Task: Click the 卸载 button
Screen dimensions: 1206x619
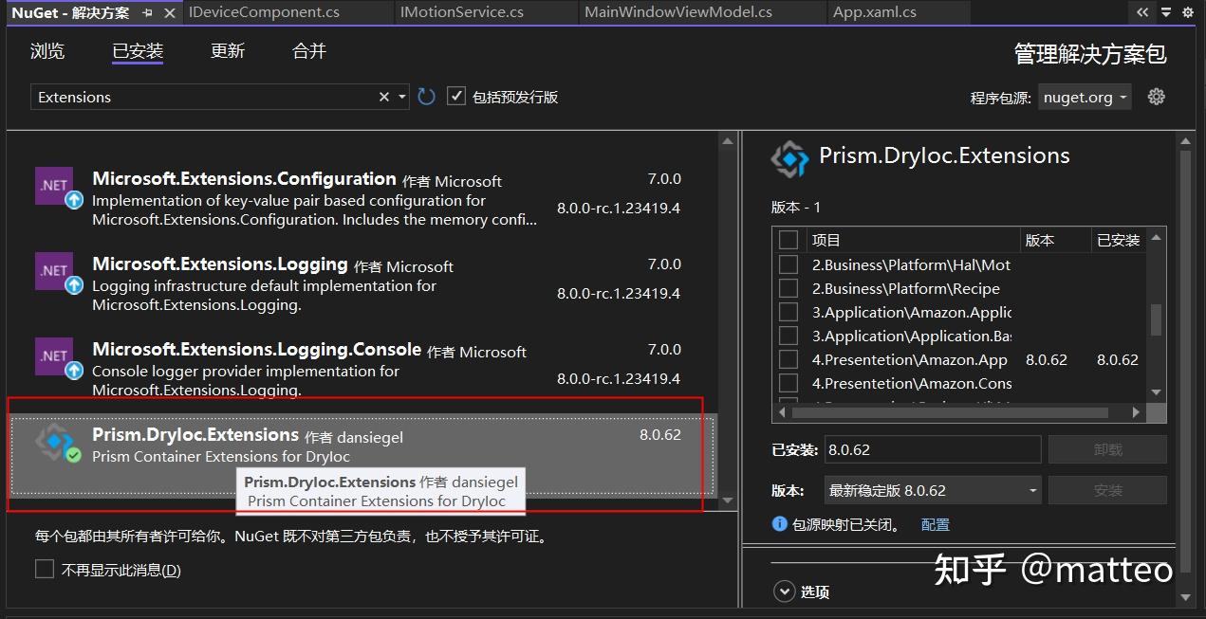Action: tap(1107, 448)
